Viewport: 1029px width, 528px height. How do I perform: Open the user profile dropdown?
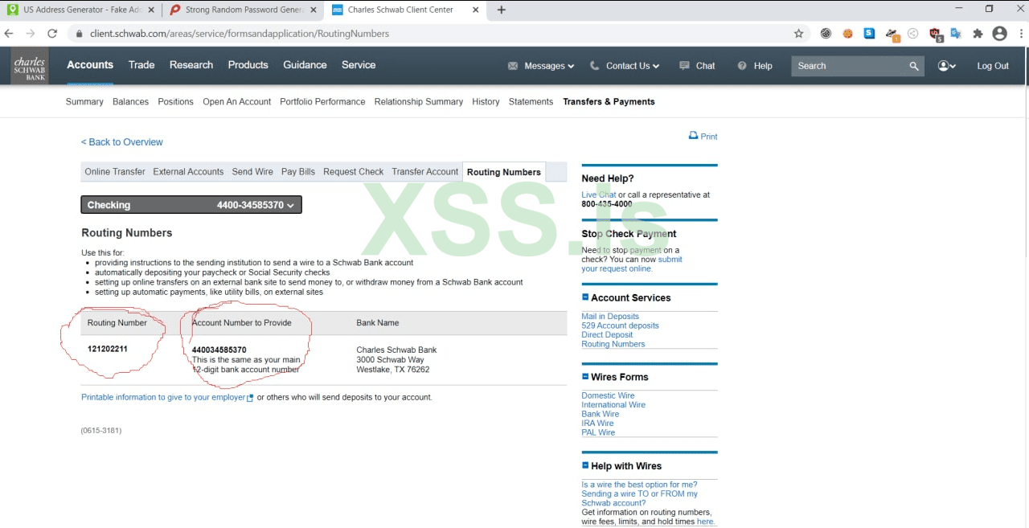point(947,66)
